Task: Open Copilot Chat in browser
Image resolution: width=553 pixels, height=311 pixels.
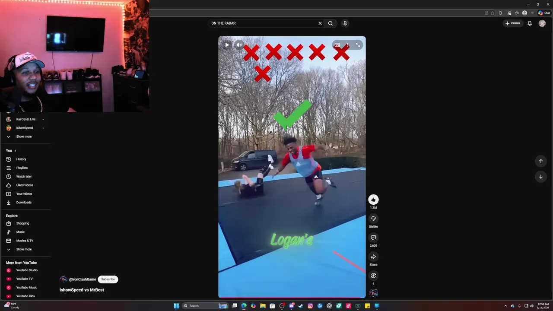Action: pos(544,13)
